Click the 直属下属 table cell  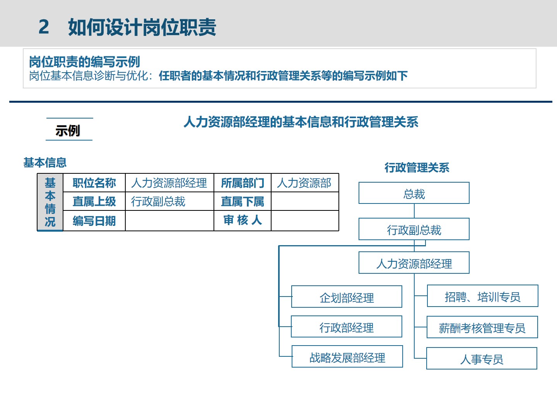coord(243,201)
